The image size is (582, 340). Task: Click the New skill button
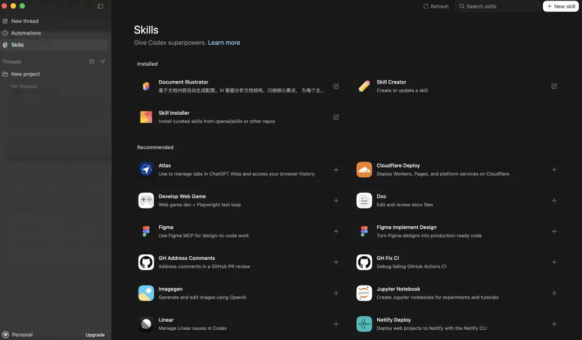click(x=561, y=6)
